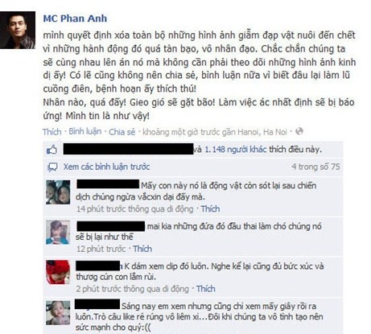The width and height of the screenshot is (371, 334).
Task: Click Chia sẻ to share the post
Action: 122,132
